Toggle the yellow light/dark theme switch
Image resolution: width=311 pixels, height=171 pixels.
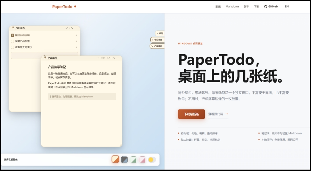click(152, 160)
